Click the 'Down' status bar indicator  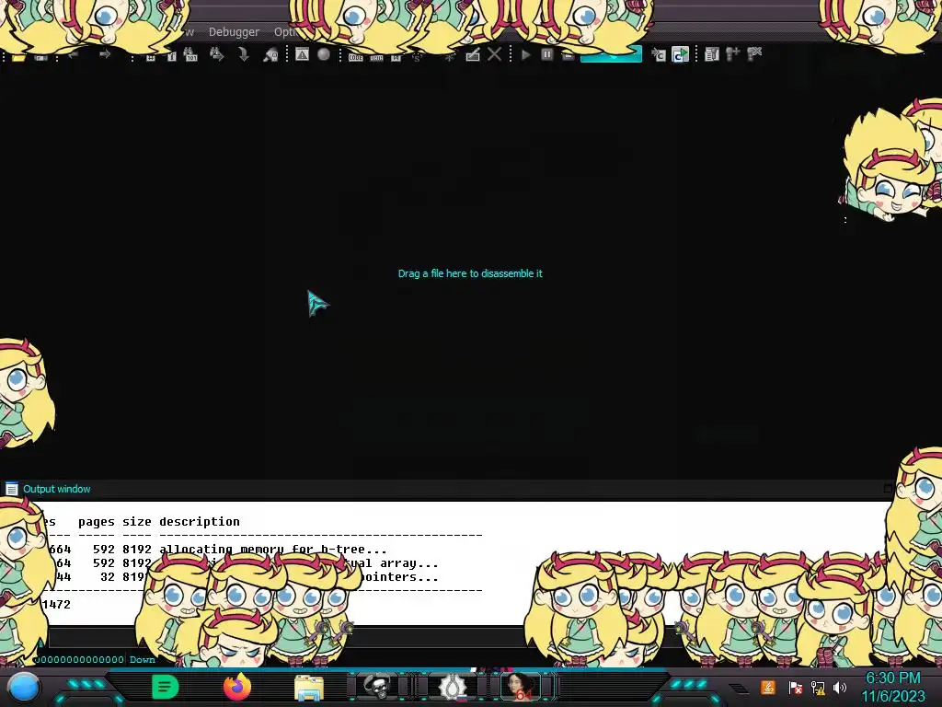[x=143, y=659]
